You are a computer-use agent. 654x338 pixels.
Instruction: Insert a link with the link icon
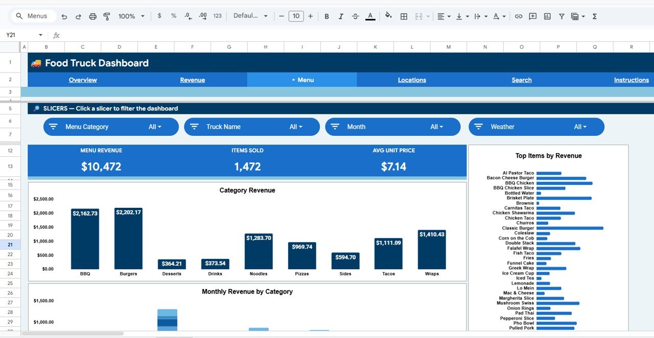click(x=518, y=16)
